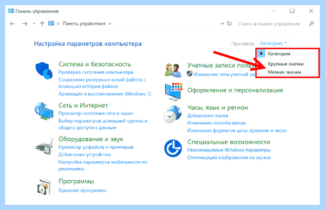The height and width of the screenshot is (210, 325).
Task: Expand chevron before Панель управления breadcrumb
Action: [x=58, y=24]
